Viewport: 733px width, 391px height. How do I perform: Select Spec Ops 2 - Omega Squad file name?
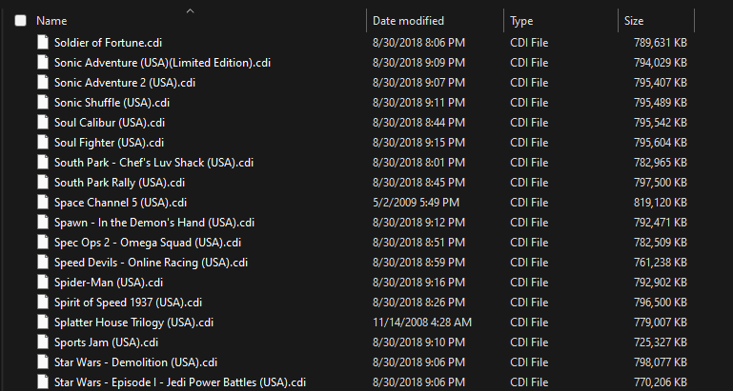148,243
